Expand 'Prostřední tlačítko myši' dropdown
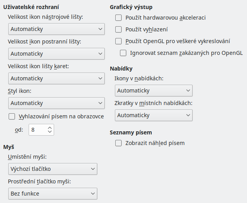The image size is (247, 203). point(53,194)
